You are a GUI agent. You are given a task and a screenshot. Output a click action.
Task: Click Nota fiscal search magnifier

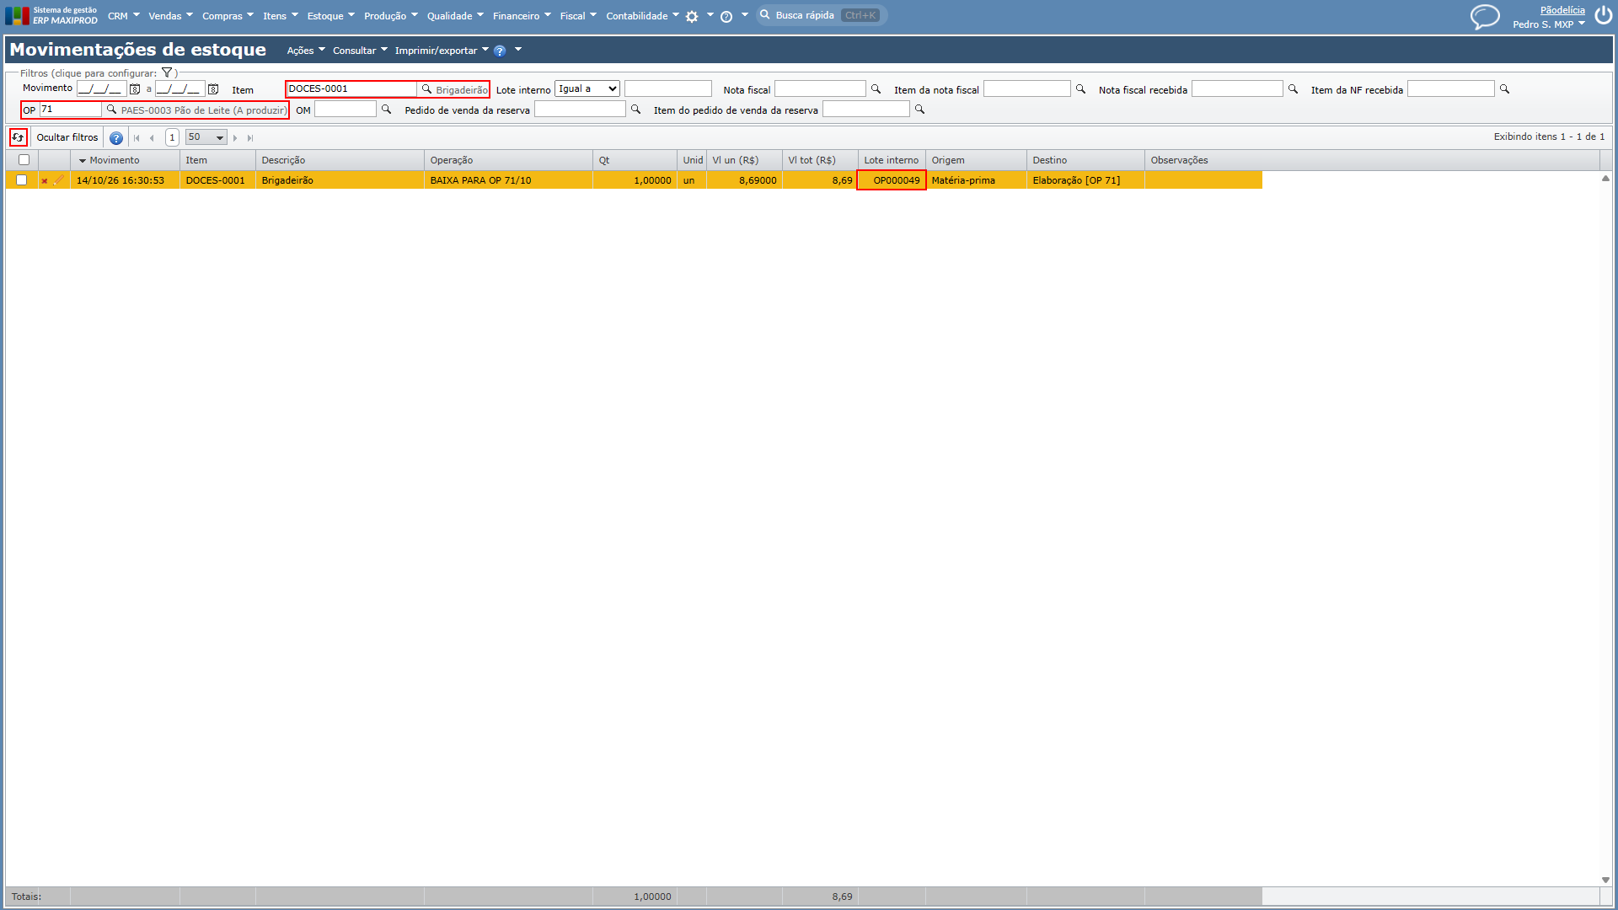(x=876, y=89)
